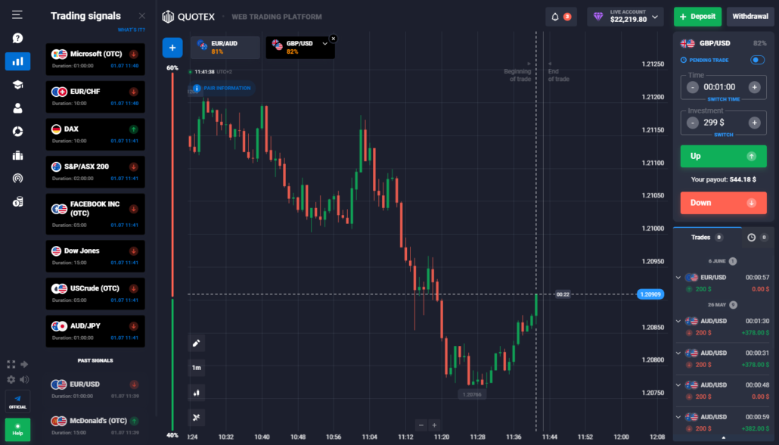Click the green Deposit button
This screenshot has width=779, height=445.
coord(697,16)
